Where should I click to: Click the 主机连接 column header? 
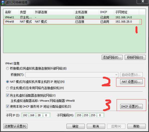(x=86, y=12)
